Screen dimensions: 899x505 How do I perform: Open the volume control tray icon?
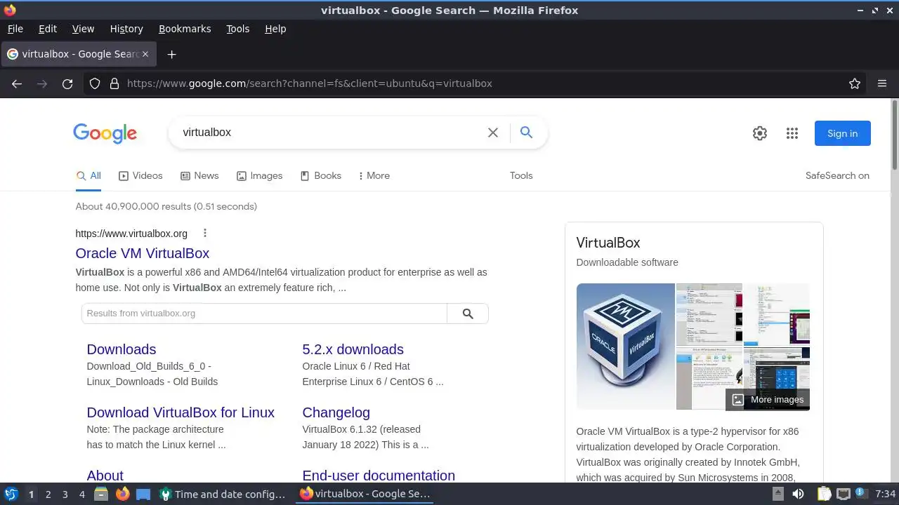tap(798, 494)
